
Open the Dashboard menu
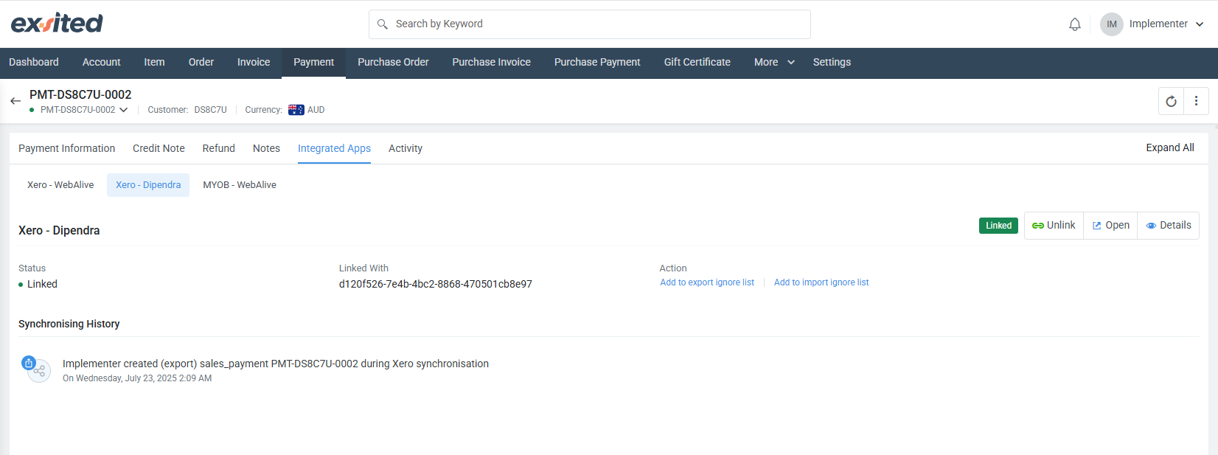click(x=34, y=63)
